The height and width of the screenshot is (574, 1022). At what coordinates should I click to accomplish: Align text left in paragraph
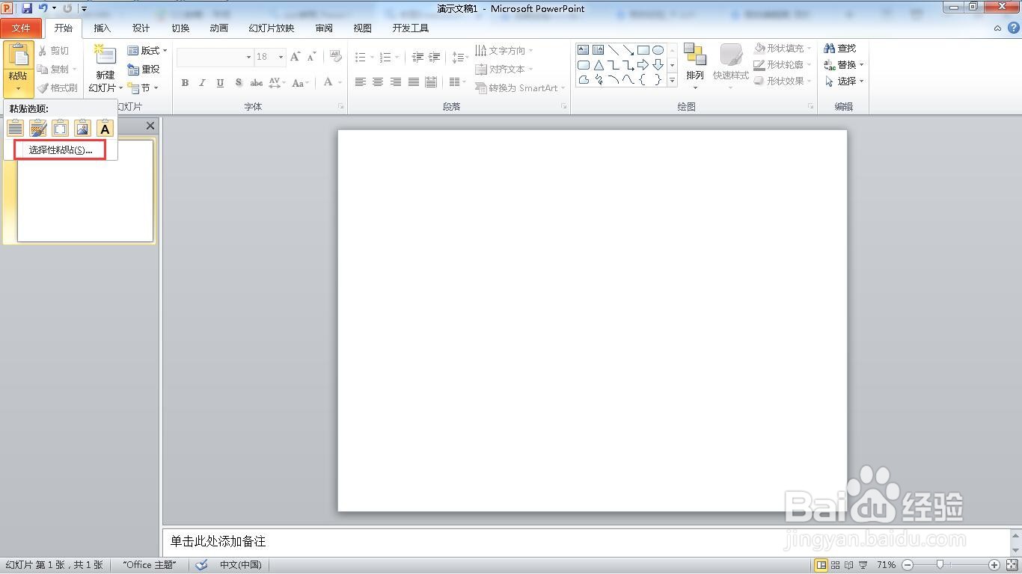pyautogui.click(x=360, y=82)
